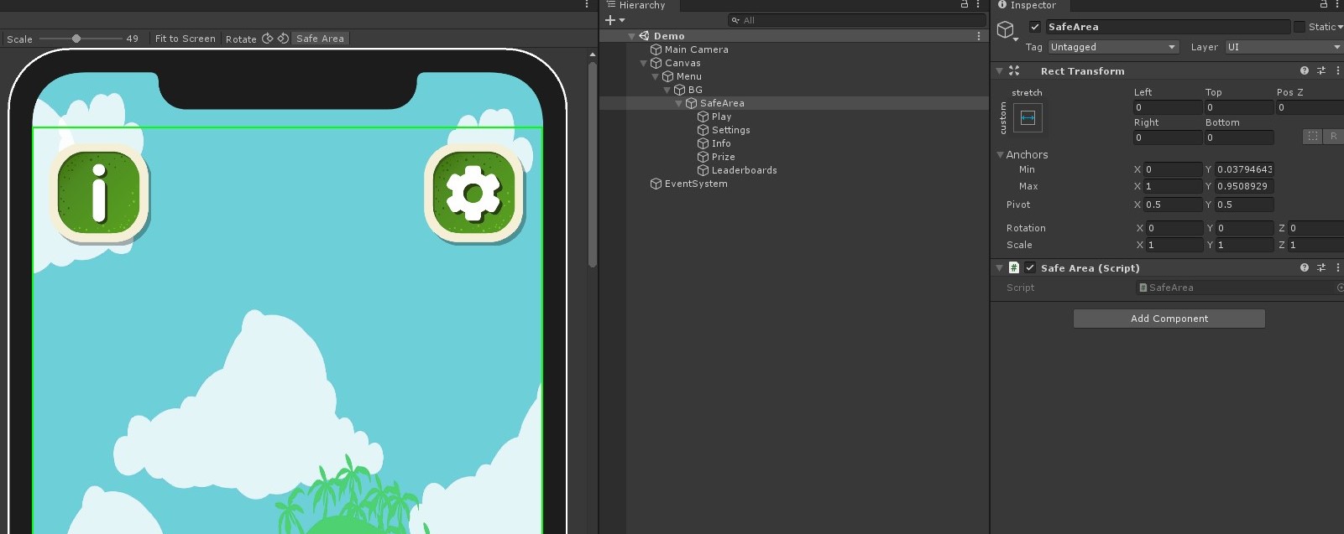Open Rect Transform help reference
The height and width of the screenshot is (534, 1344).
1305,71
